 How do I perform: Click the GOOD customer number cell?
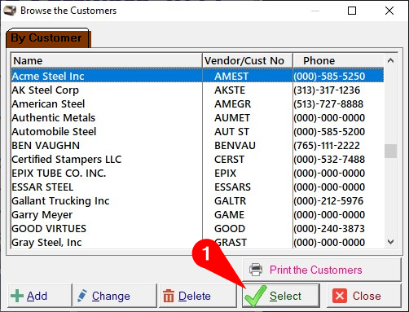click(x=230, y=228)
